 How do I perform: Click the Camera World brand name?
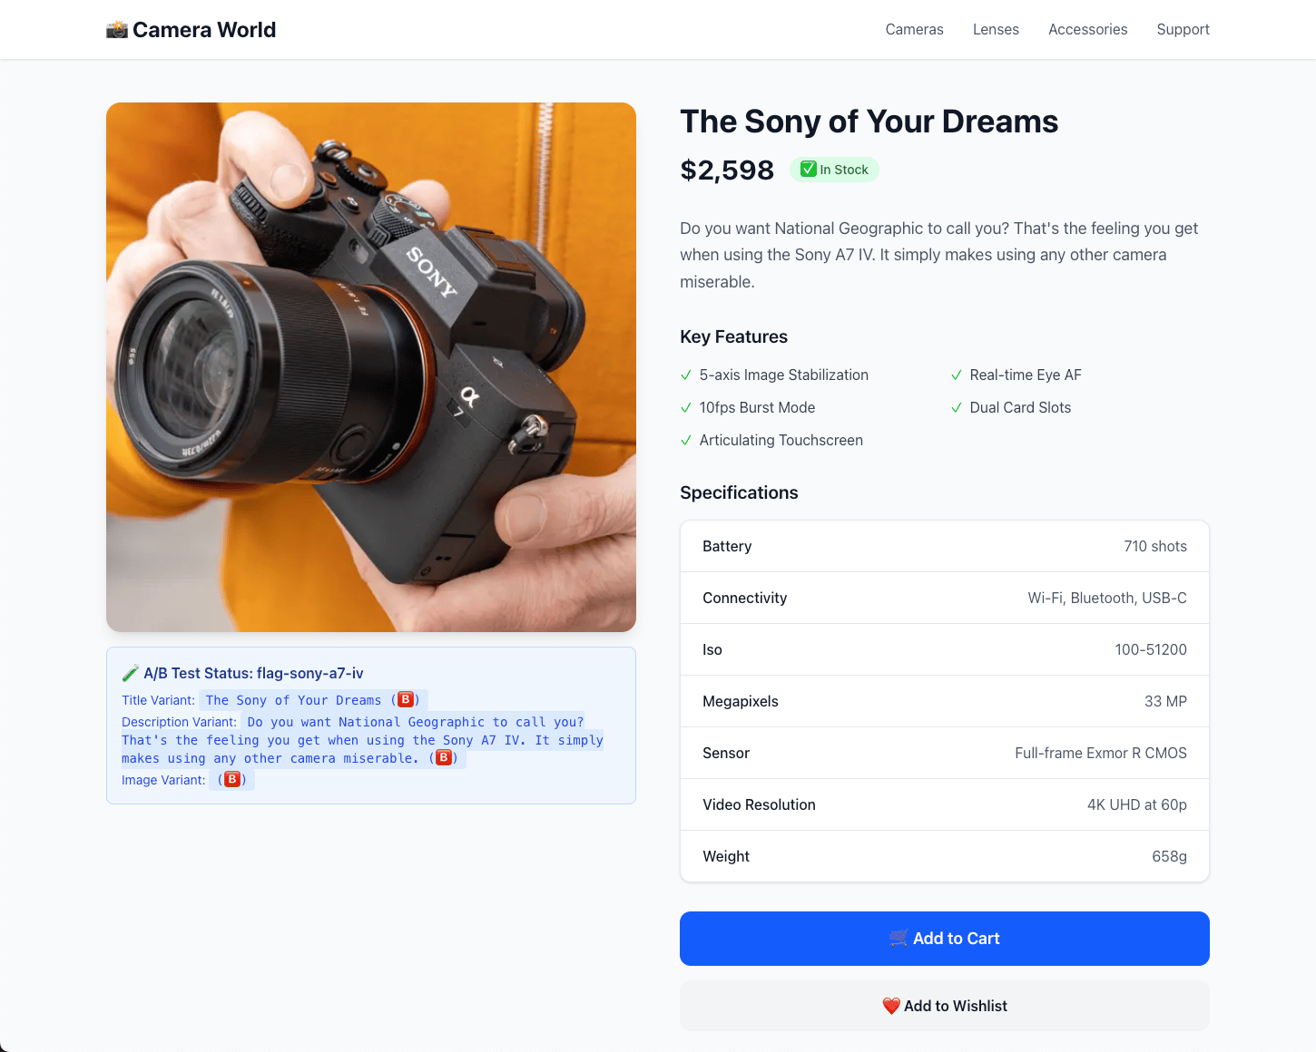pos(204,30)
